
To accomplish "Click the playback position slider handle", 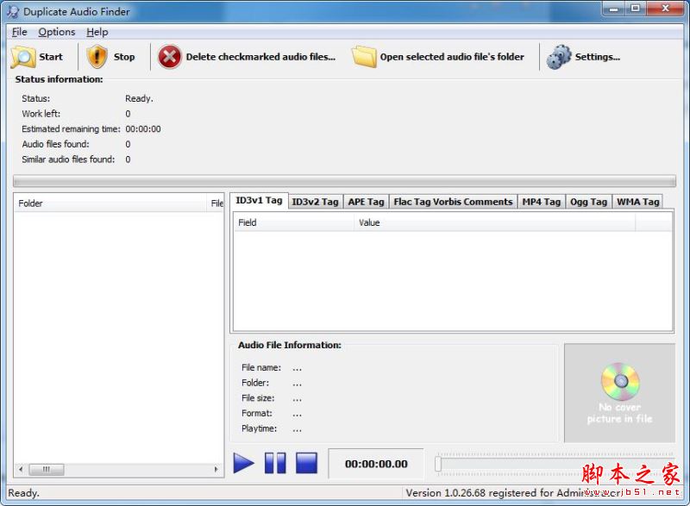I will point(438,464).
